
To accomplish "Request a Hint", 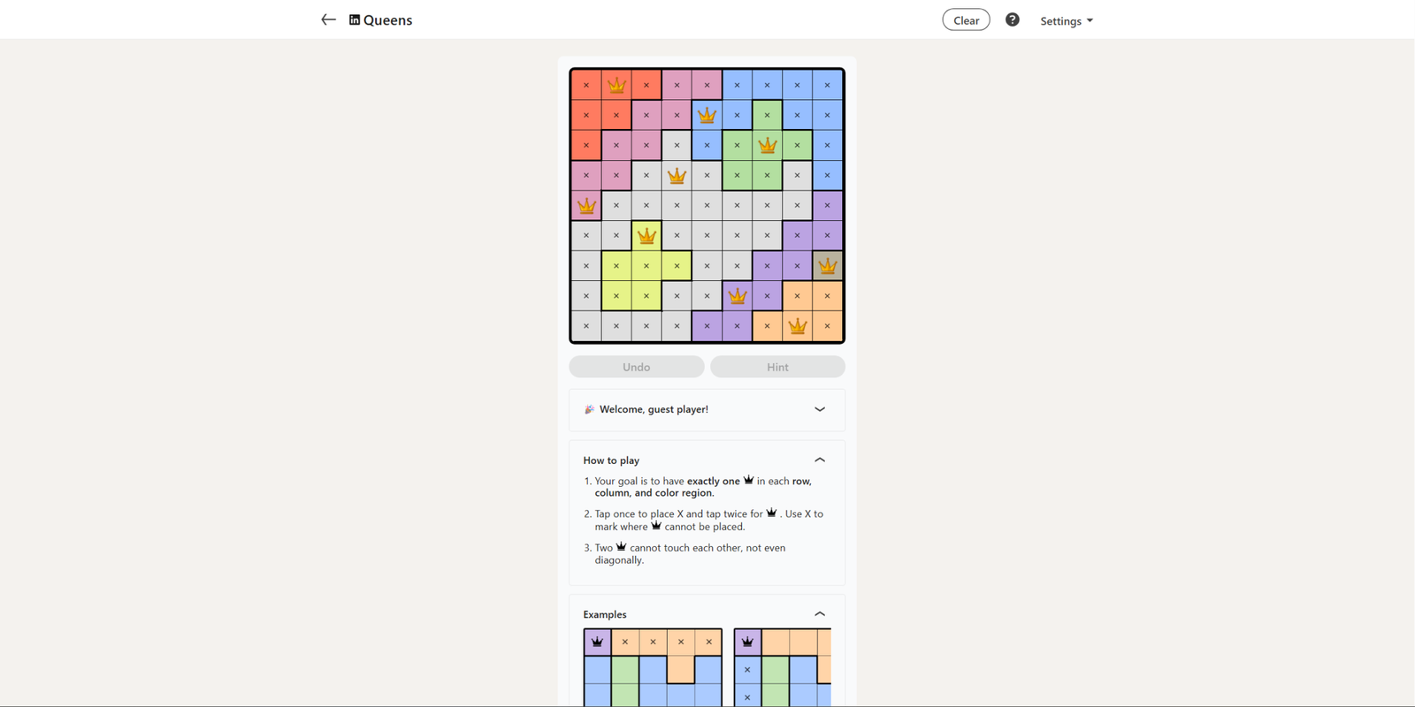I will click(777, 367).
